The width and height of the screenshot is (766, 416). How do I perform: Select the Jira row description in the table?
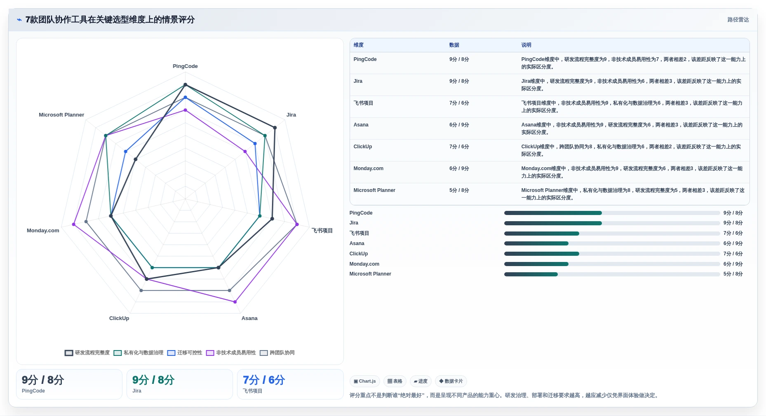pos(631,85)
